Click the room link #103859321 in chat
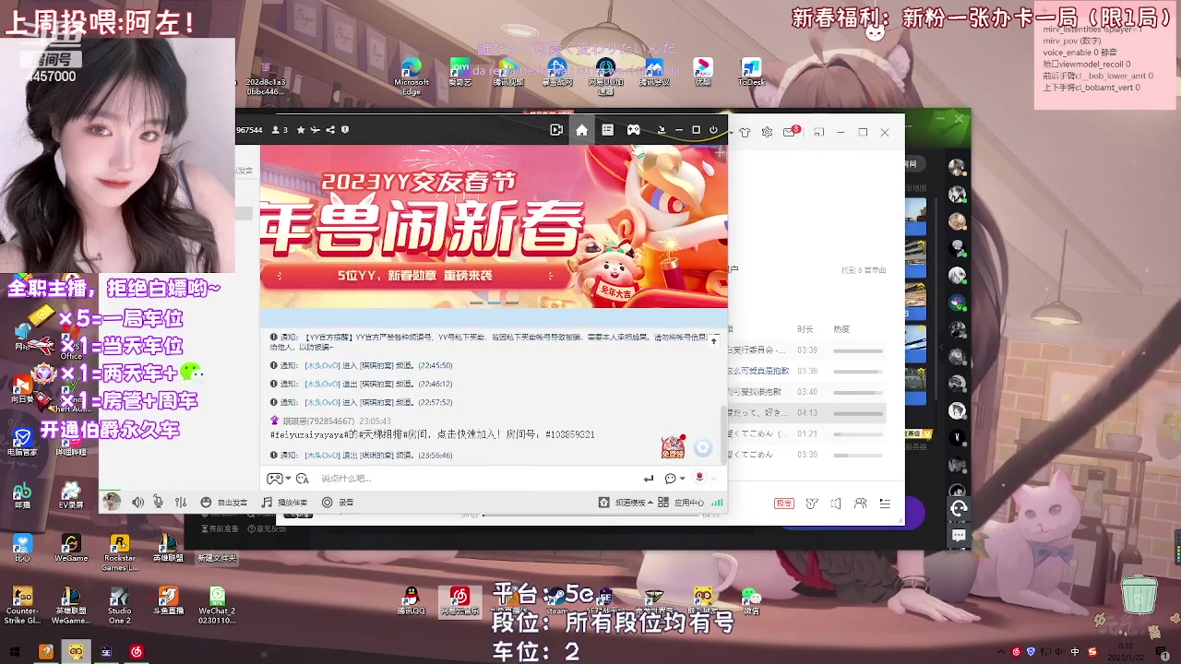The image size is (1181, 664). (569, 434)
